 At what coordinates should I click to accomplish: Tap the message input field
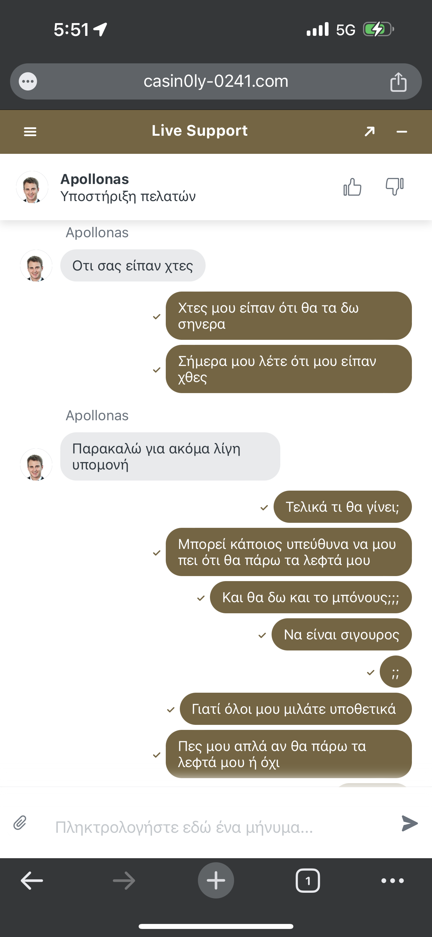pos(218,827)
